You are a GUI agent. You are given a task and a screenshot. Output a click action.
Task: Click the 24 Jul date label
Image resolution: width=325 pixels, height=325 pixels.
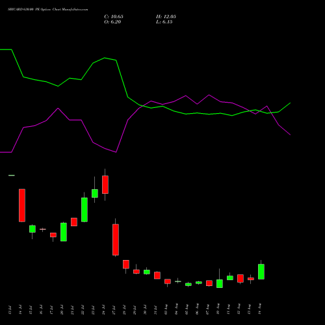click(x=103, y=310)
